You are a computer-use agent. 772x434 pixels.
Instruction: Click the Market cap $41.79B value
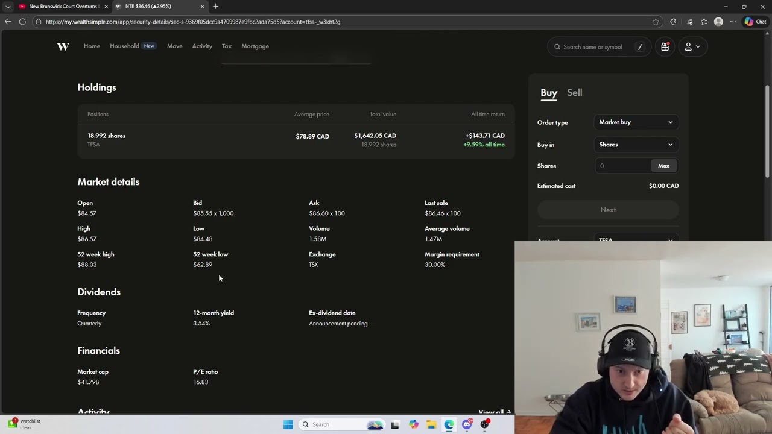tap(88, 382)
